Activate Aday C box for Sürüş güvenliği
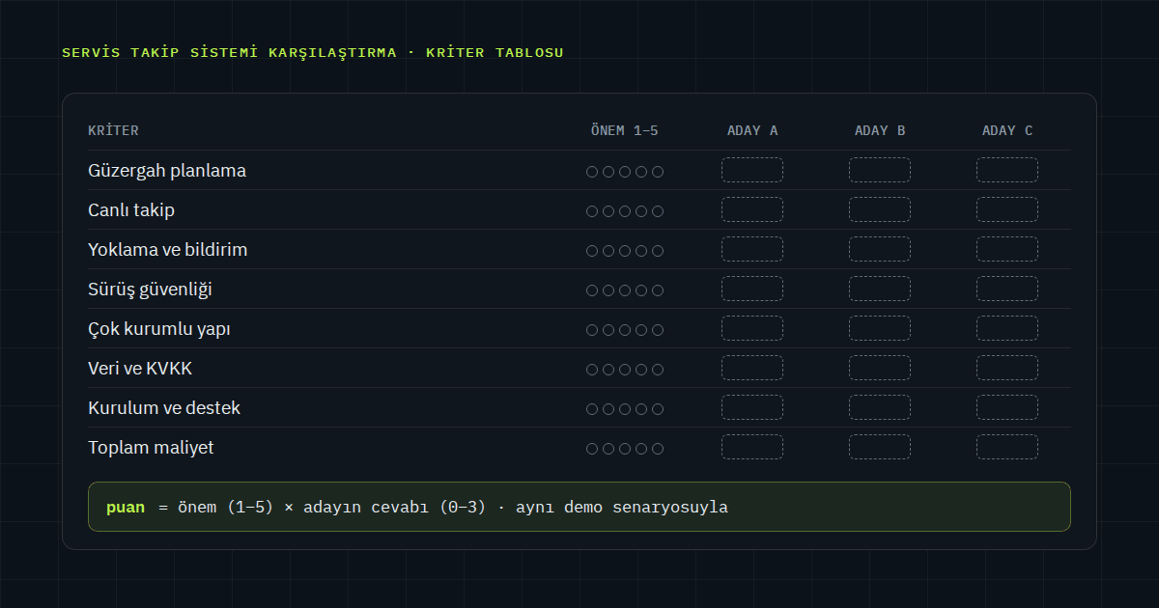 pos(1007,289)
